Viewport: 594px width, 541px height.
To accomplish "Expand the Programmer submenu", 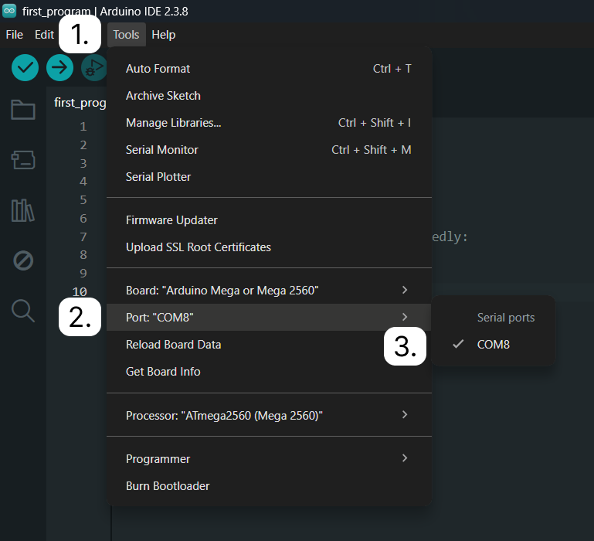I will (269, 459).
